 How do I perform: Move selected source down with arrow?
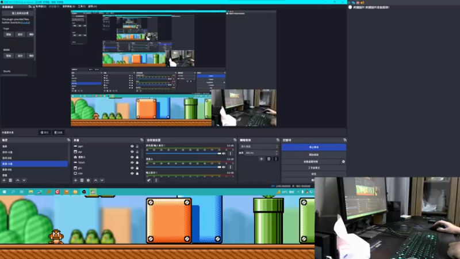(x=102, y=180)
